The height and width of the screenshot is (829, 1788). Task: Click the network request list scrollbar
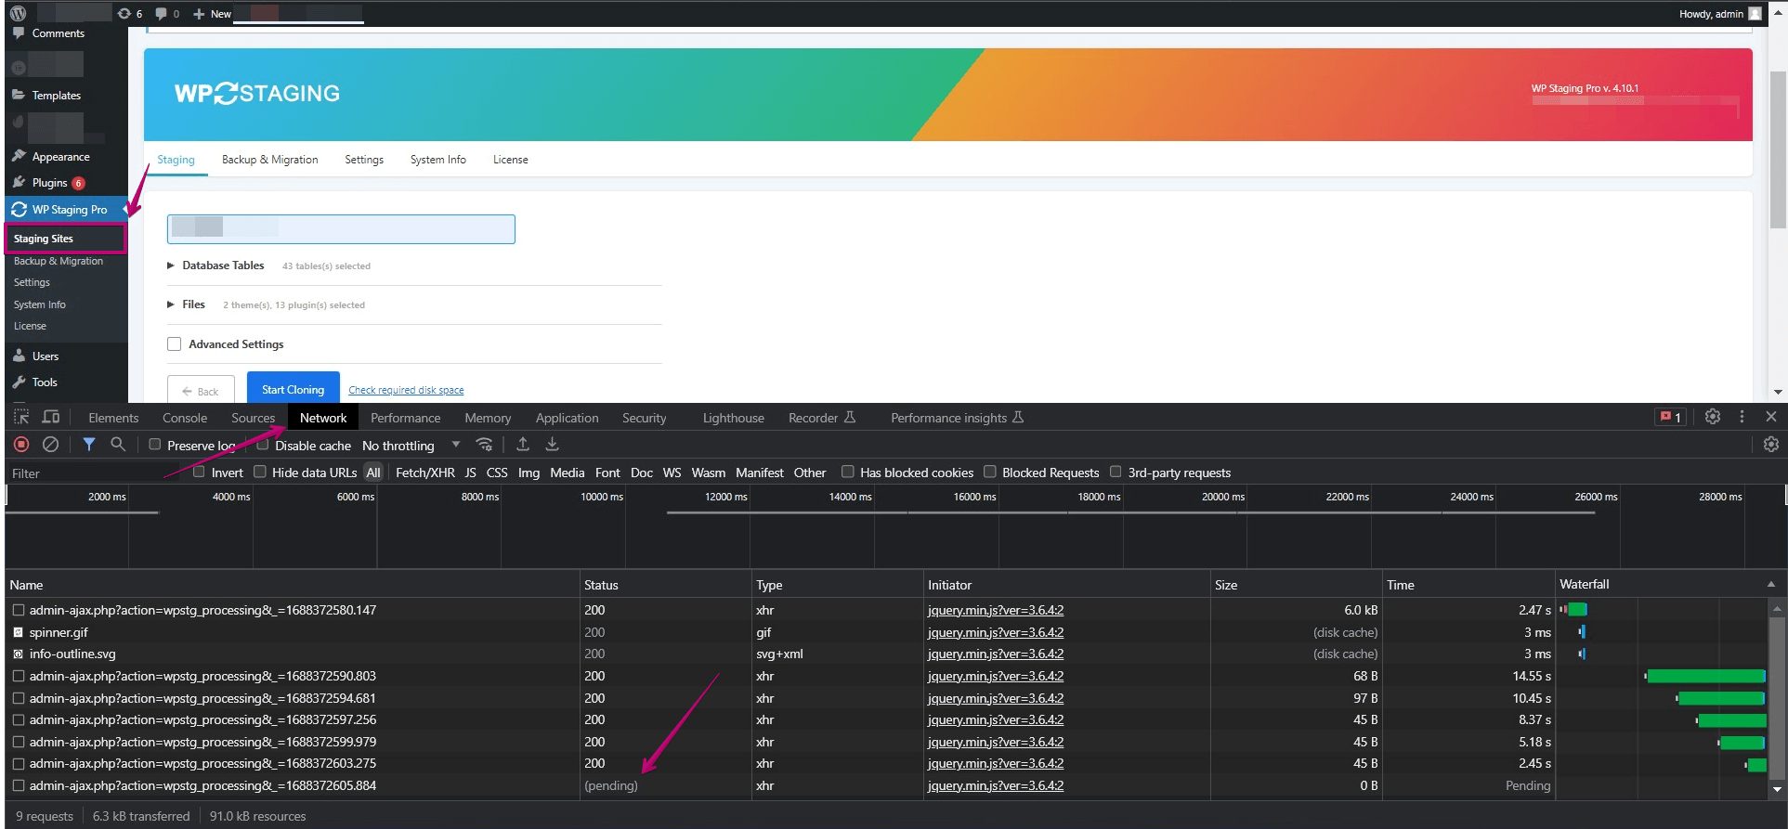pos(1776,697)
